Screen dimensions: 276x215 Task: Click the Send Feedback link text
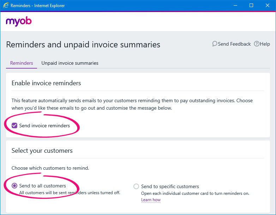[234, 44]
